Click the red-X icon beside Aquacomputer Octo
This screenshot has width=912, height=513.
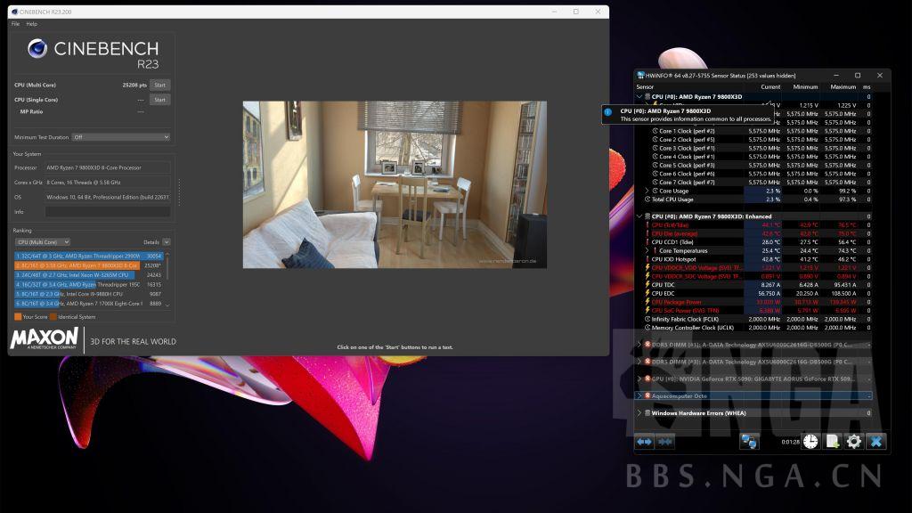click(647, 395)
